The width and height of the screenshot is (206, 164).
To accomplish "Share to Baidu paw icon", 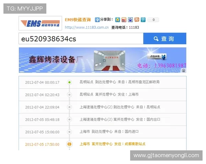I will click(130, 20).
